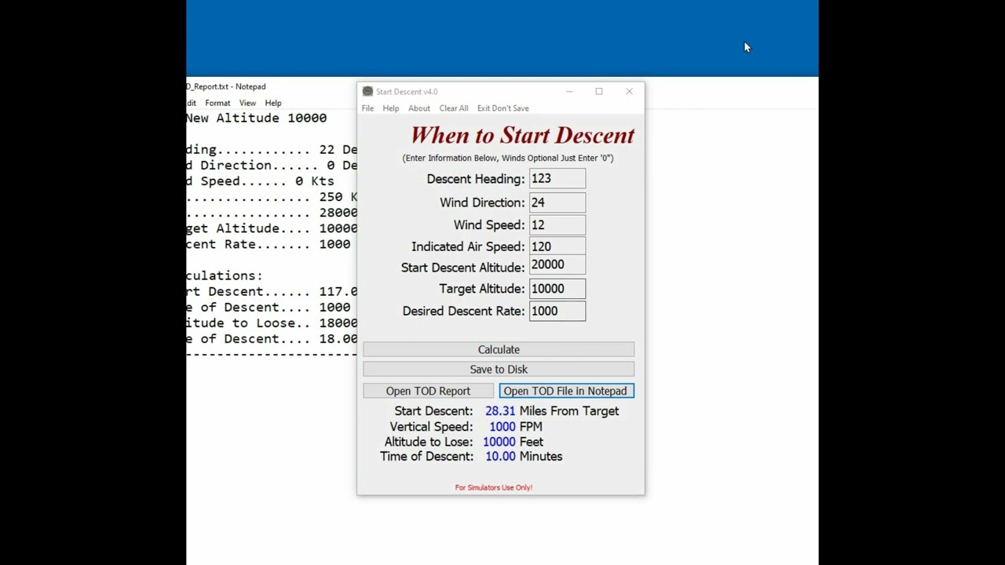Click the 'Altitude to Lose:' result label
1005x565 pixels.
(x=429, y=442)
